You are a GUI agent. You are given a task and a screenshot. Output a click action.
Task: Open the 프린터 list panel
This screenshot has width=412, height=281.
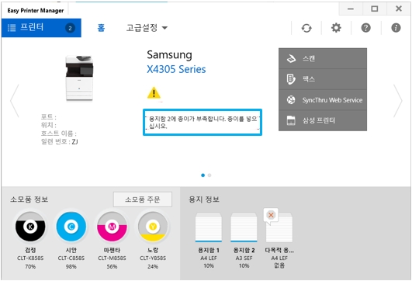41,28
